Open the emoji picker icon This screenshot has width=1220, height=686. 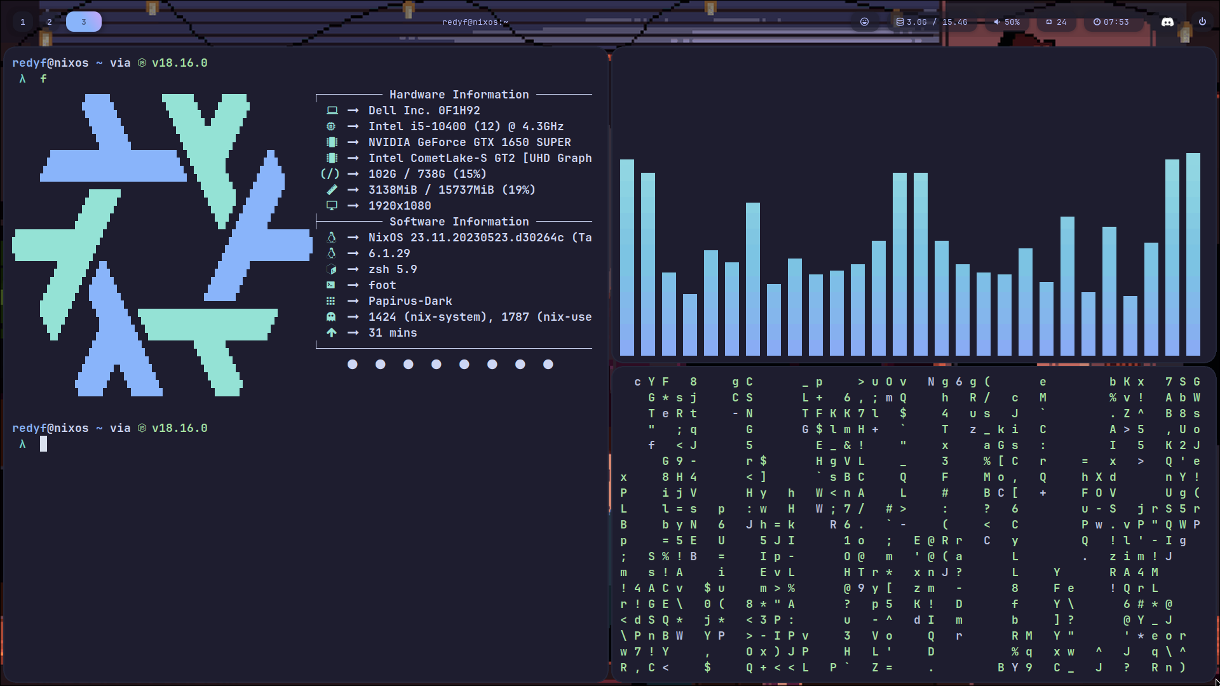coord(864,22)
